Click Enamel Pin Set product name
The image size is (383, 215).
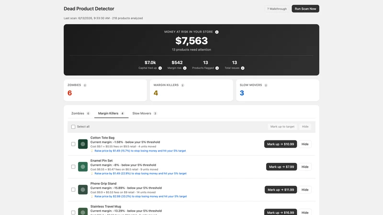101,161
